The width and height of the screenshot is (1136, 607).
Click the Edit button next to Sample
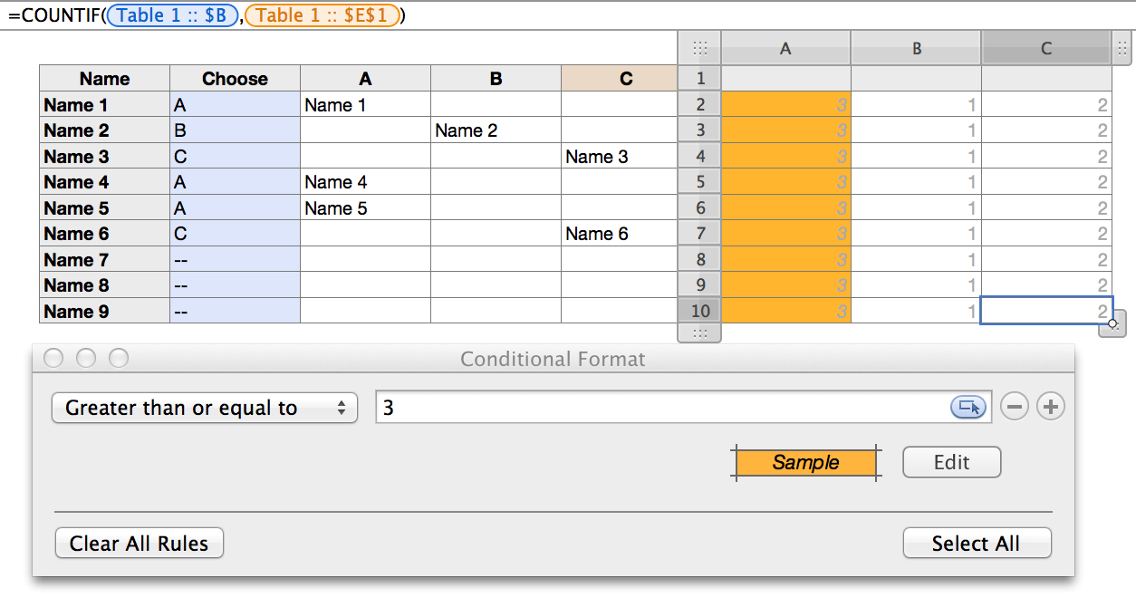(951, 462)
